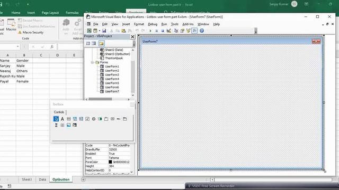Click the Paste toolbar icon

123,31
